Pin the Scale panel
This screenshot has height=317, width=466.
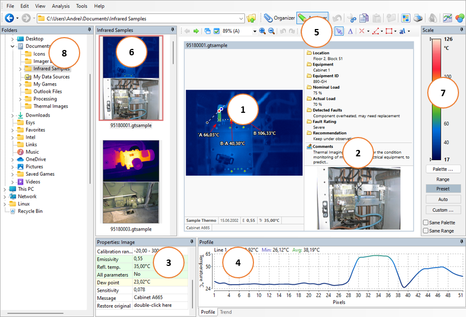click(461, 30)
